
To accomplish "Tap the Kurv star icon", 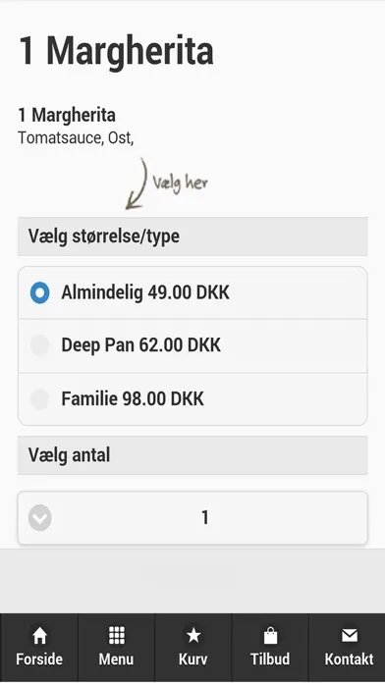I will point(193,636).
